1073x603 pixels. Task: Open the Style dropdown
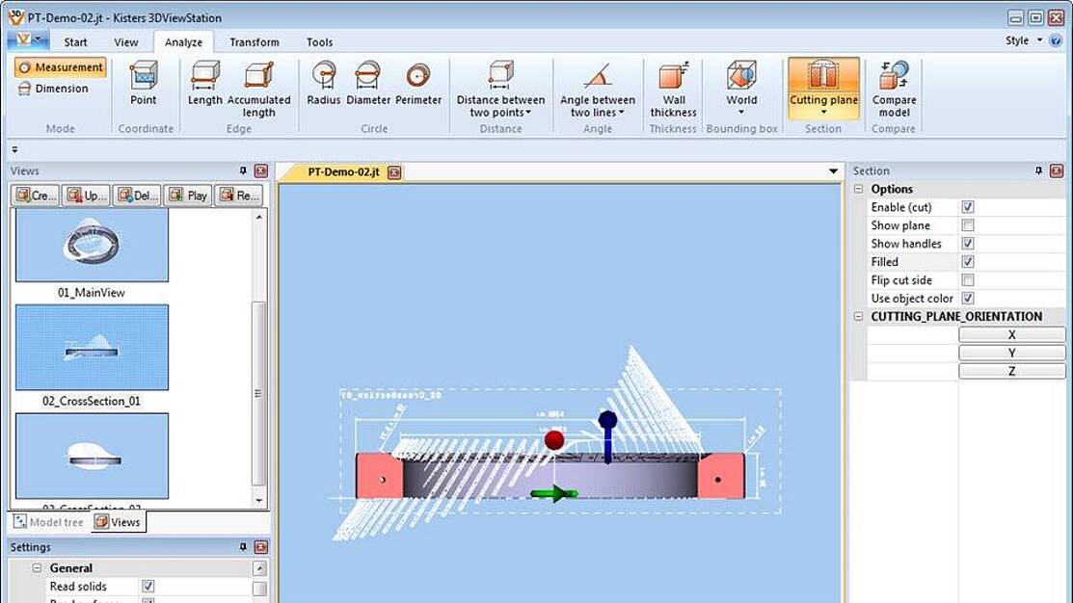[x=1023, y=40]
